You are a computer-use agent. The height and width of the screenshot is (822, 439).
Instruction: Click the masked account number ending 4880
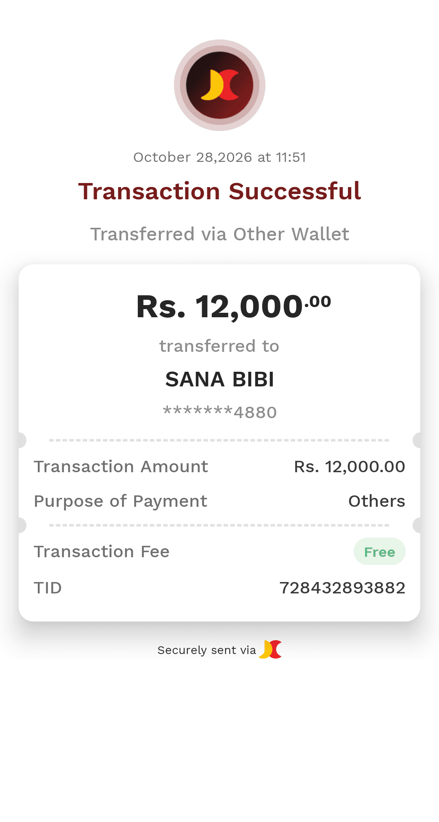(x=219, y=412)
